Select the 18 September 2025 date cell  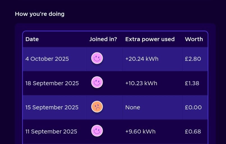[x=52, y=83]
